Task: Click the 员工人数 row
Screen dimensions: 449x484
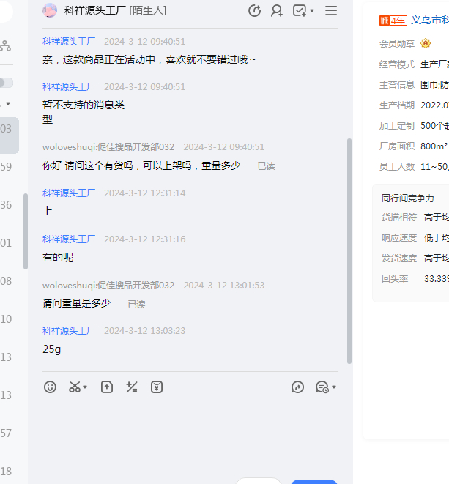Action: click(414, 167)
